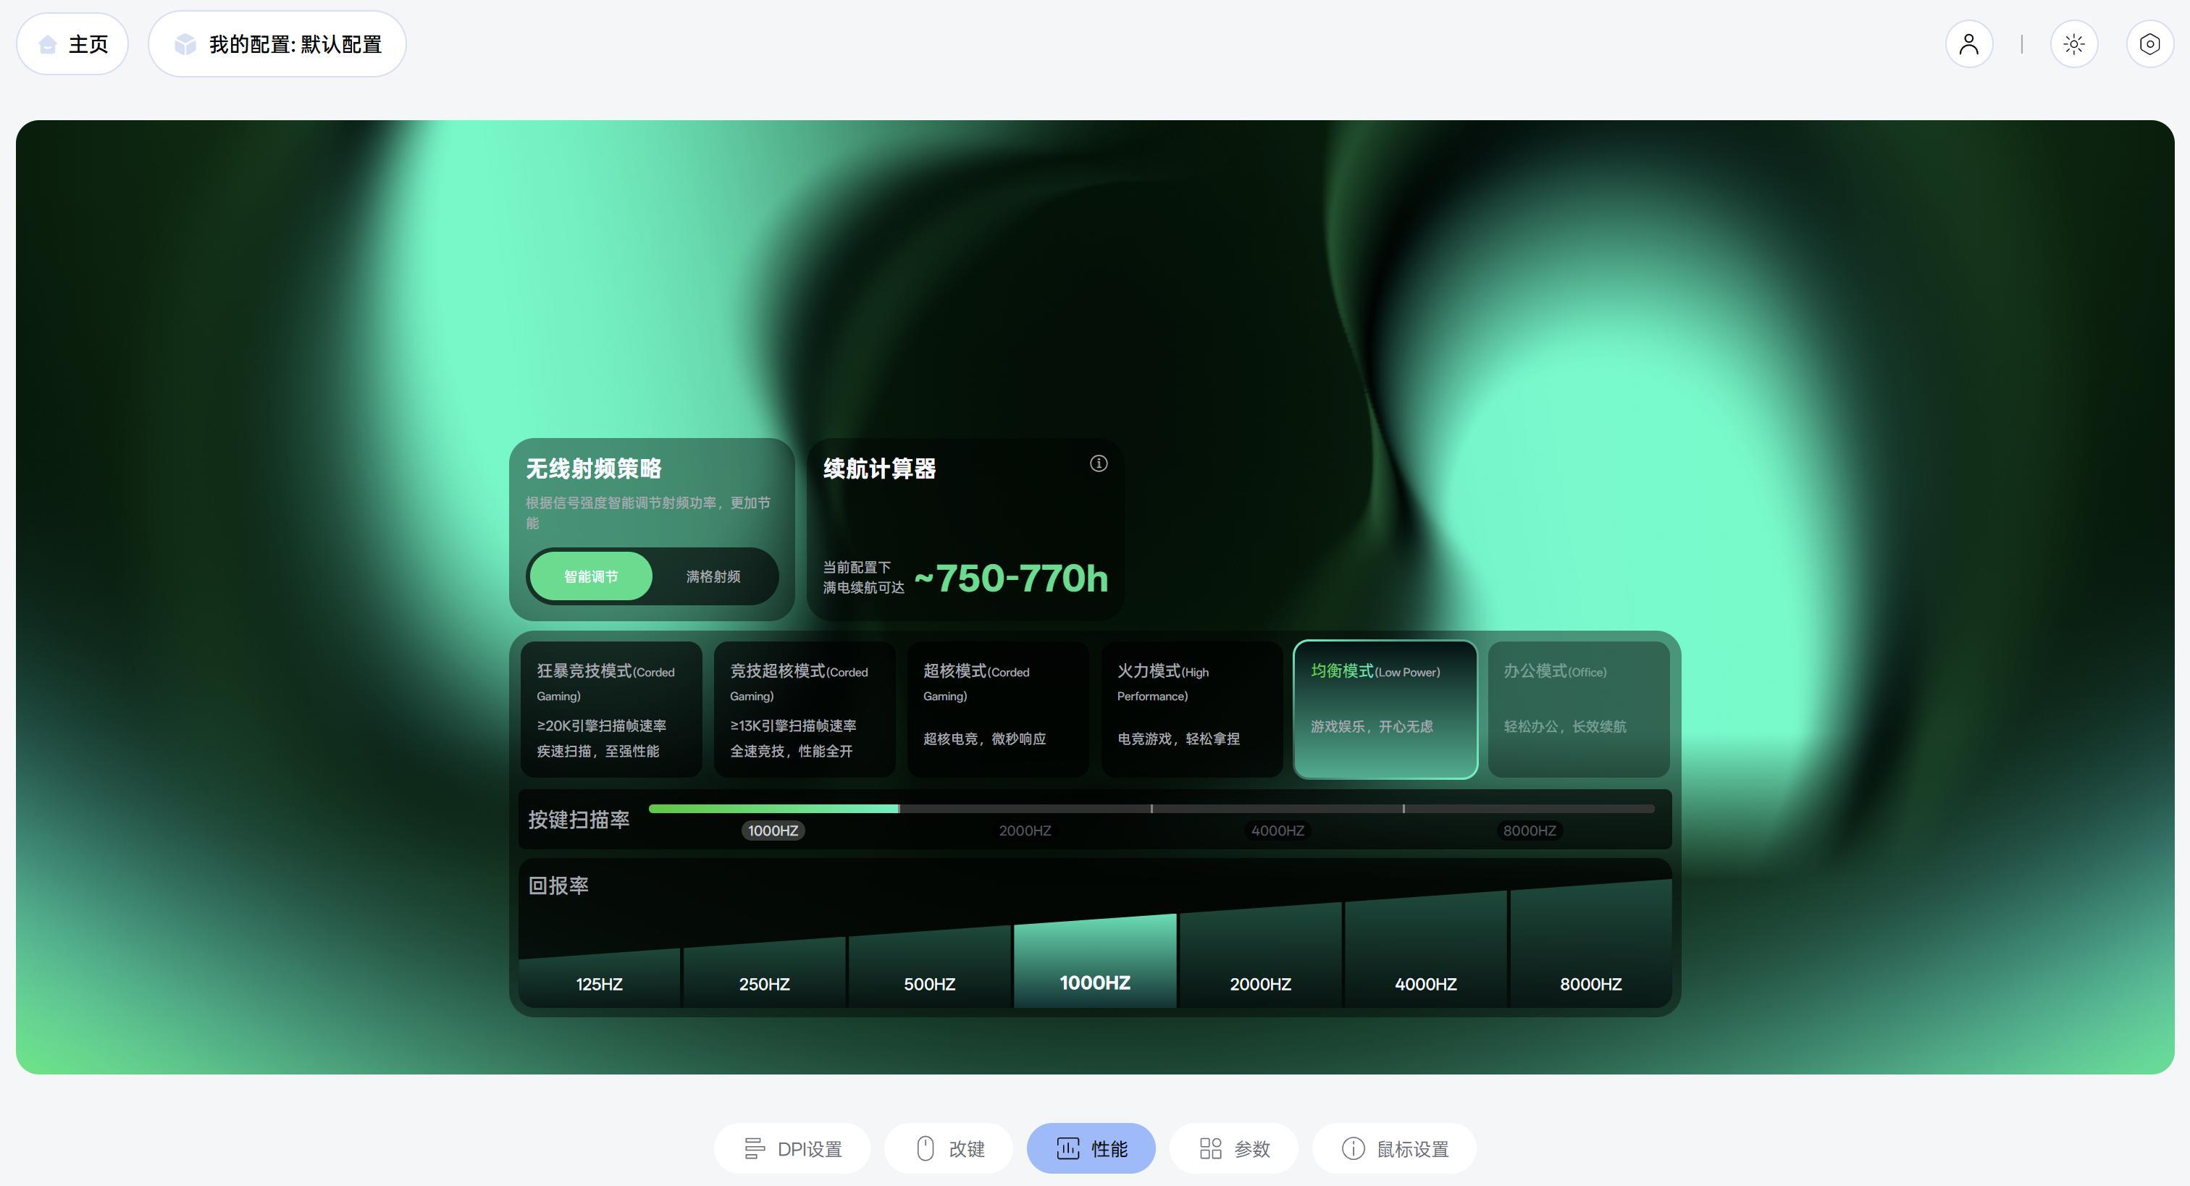Viewport: 2190px width, 1186px height.
Task: Go to the 鼠标设置 tab
Action: point(1394,1148)
